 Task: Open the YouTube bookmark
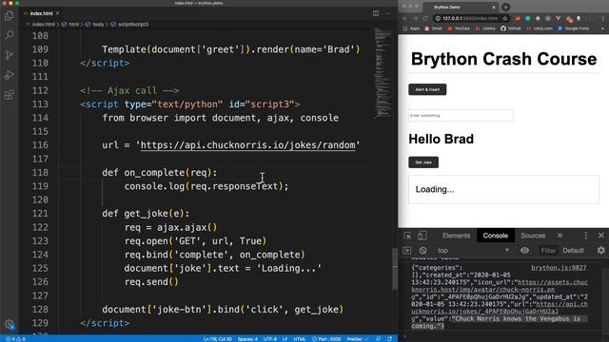click(459, 28)
